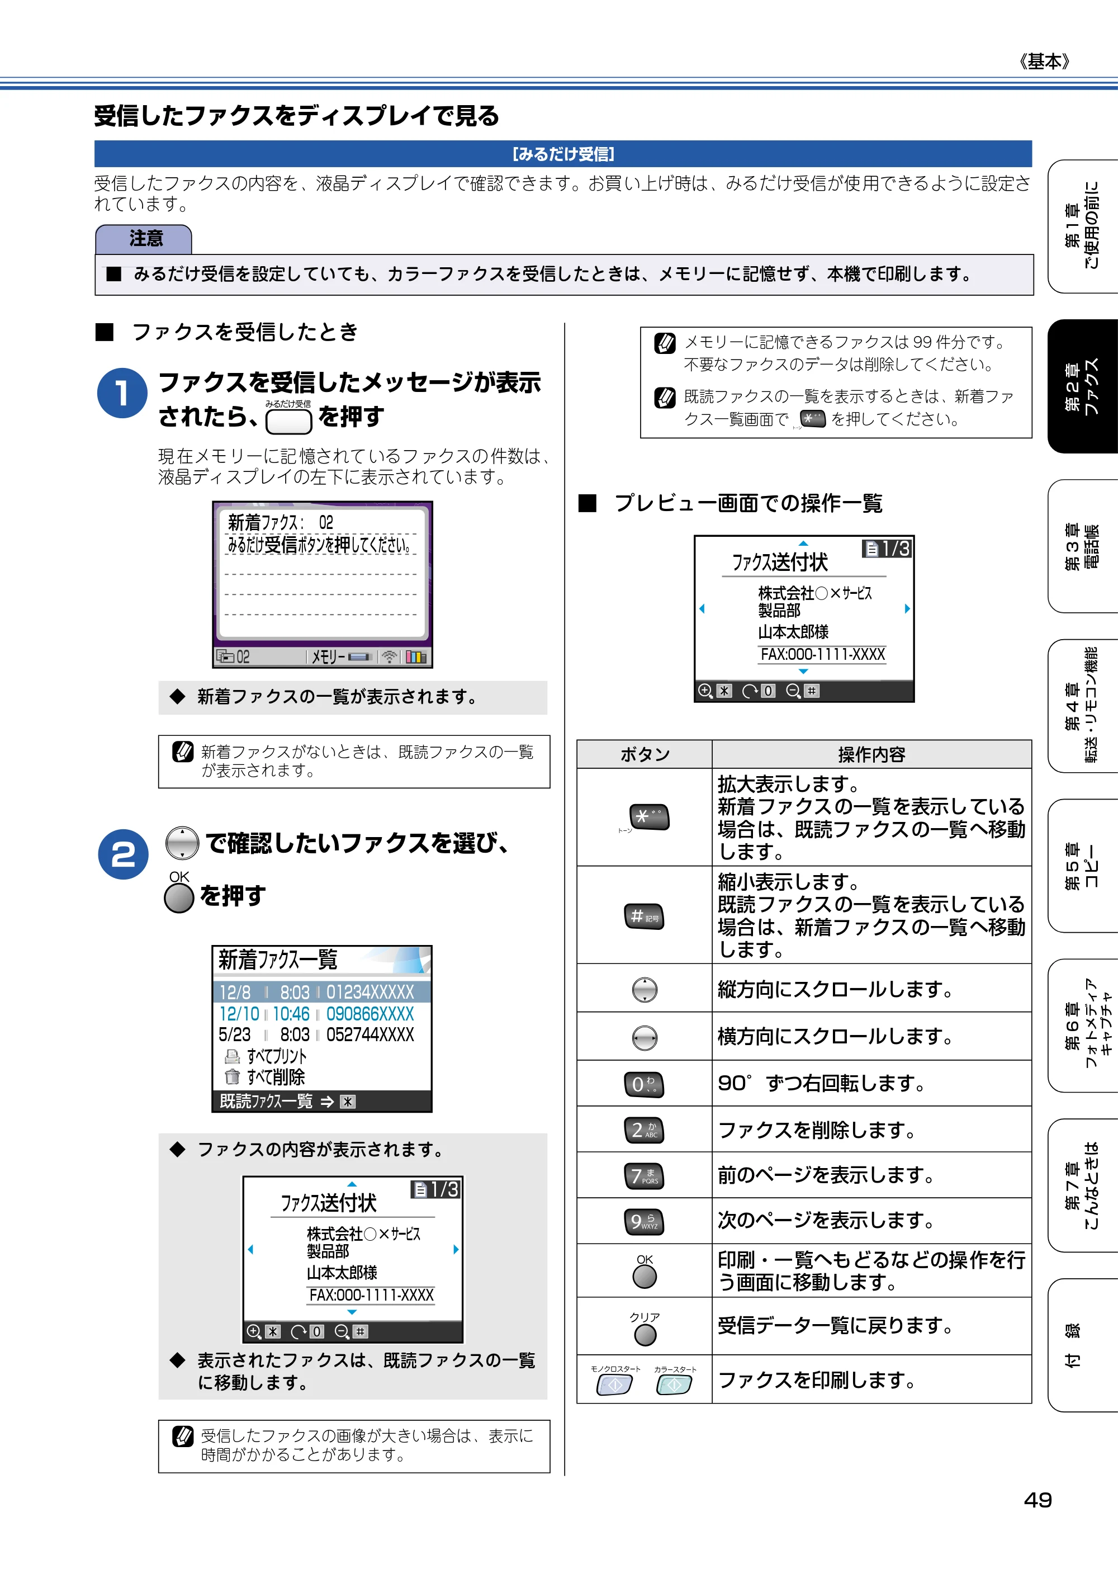Select the 12/10 10:46 090866XXXX fax entry
This screenshot has width=1118, height=1583.
pyautogui.click(x=321, y=1014)
